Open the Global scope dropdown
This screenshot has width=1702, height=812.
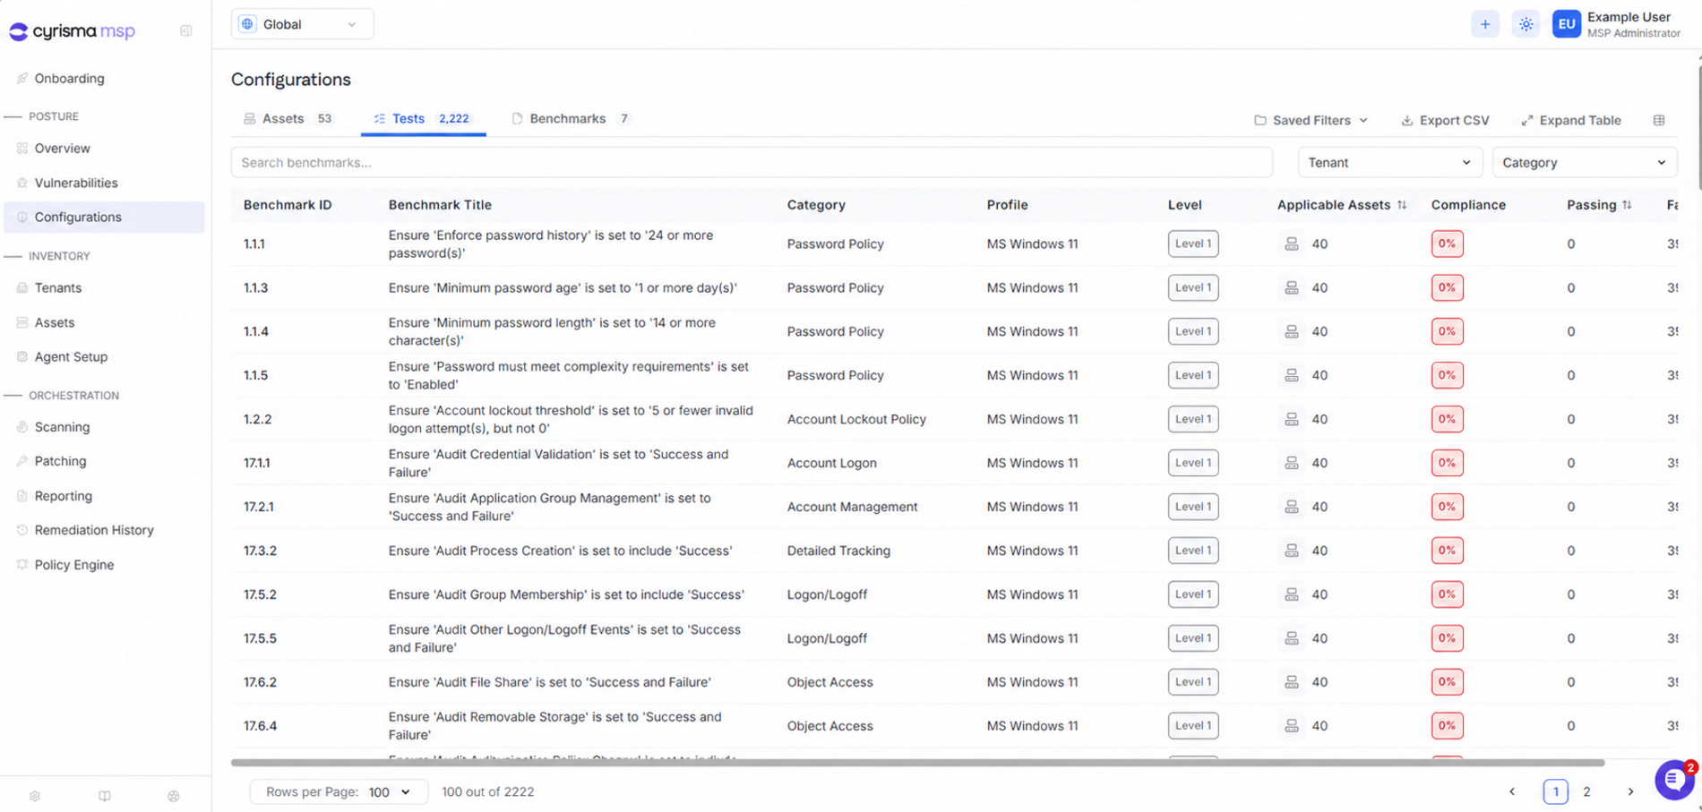pos(302,24)
